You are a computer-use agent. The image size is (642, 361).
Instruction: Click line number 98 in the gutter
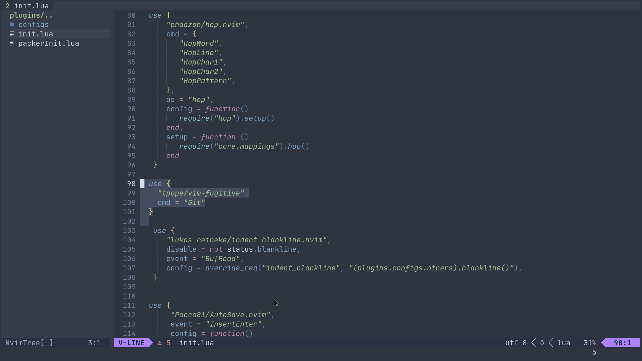[x=131, y=184]
